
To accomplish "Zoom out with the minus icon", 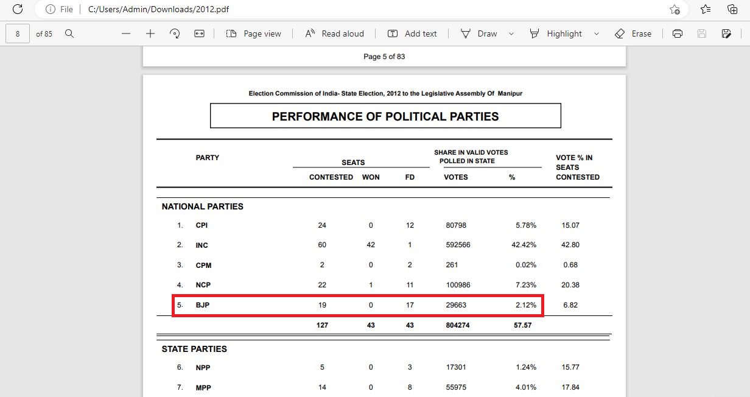I will coord(126,33).
